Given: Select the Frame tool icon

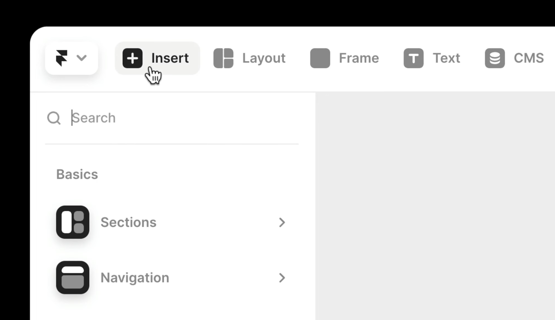Looking at the screenshot, I should pos(320,58).
